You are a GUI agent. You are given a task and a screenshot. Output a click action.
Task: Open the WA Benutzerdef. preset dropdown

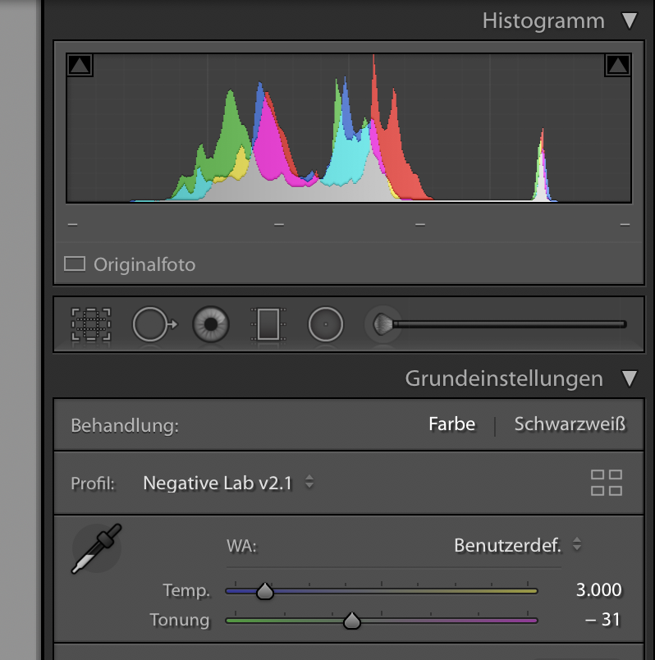click(518, 546)
